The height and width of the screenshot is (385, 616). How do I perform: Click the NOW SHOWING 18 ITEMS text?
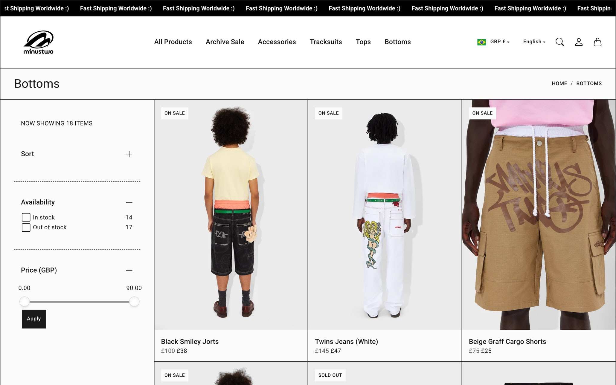(57, 123)
